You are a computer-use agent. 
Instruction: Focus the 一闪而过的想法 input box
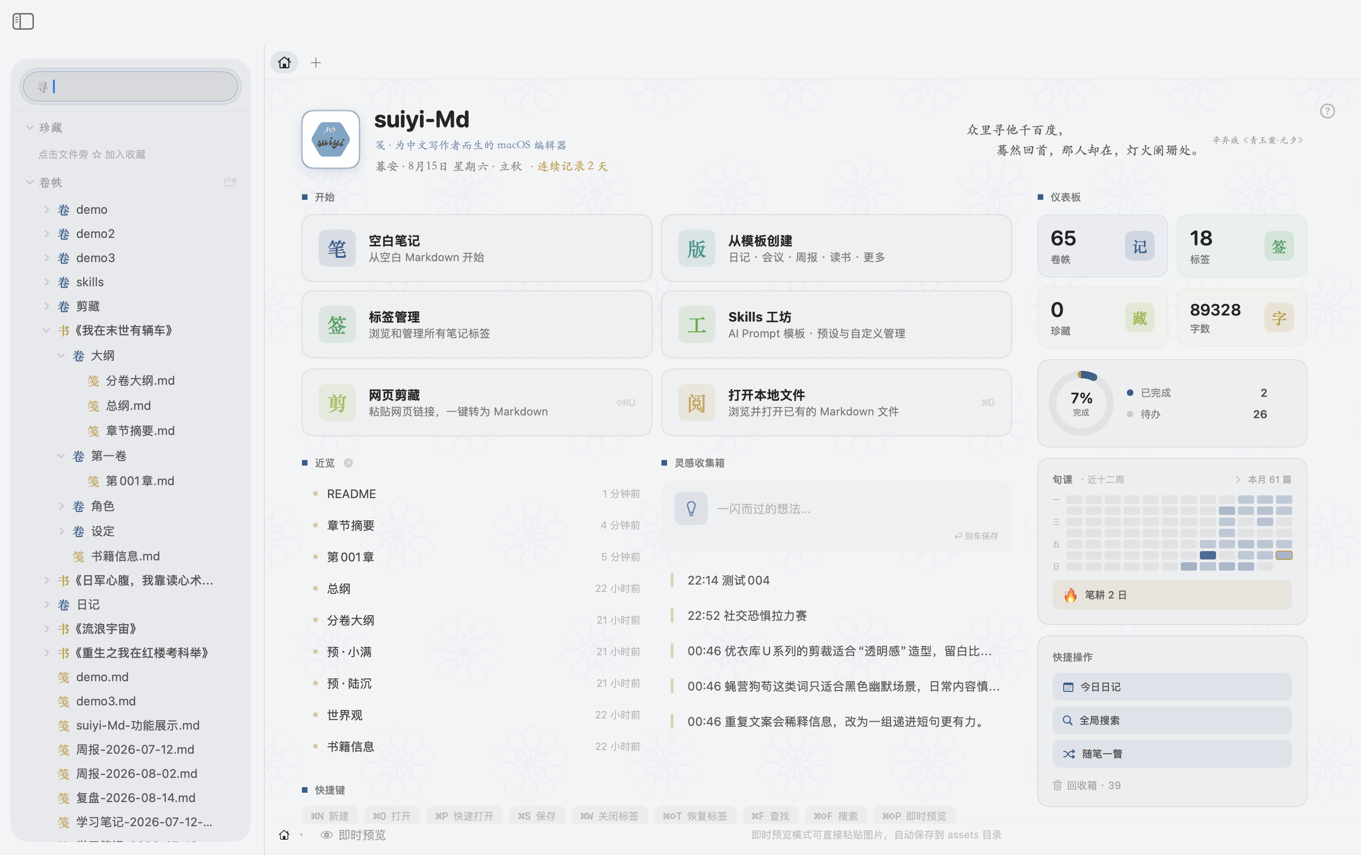click(836, 515)
